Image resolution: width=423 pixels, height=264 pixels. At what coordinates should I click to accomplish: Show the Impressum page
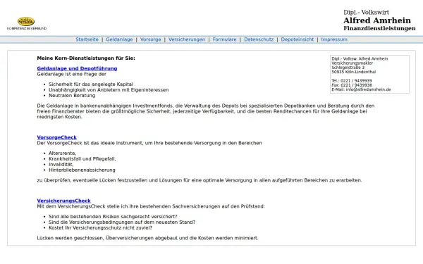pyautogui.click(x=334, y=39)
